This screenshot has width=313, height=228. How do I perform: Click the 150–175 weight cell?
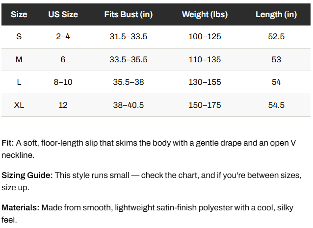click(205, 105)
